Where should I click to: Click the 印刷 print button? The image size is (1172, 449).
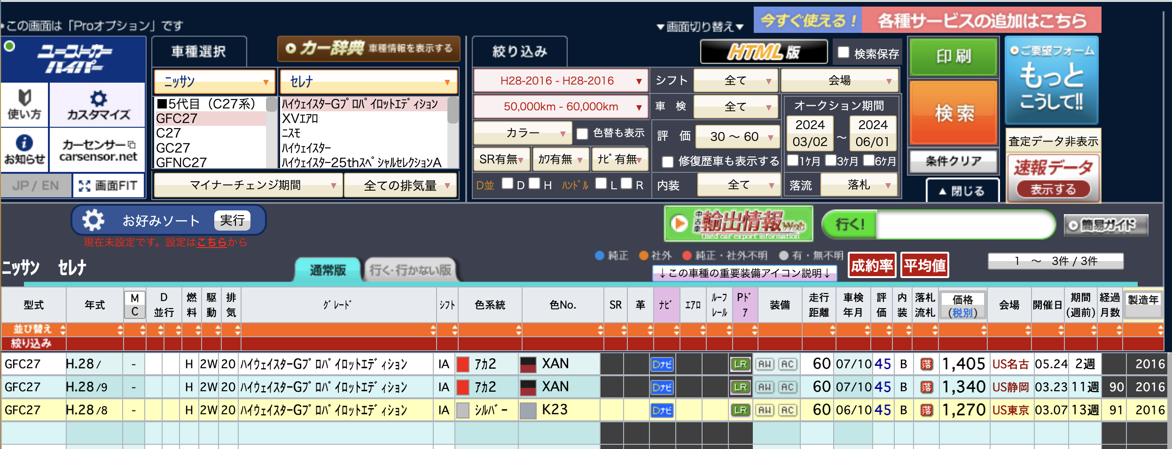click(953, 57)
